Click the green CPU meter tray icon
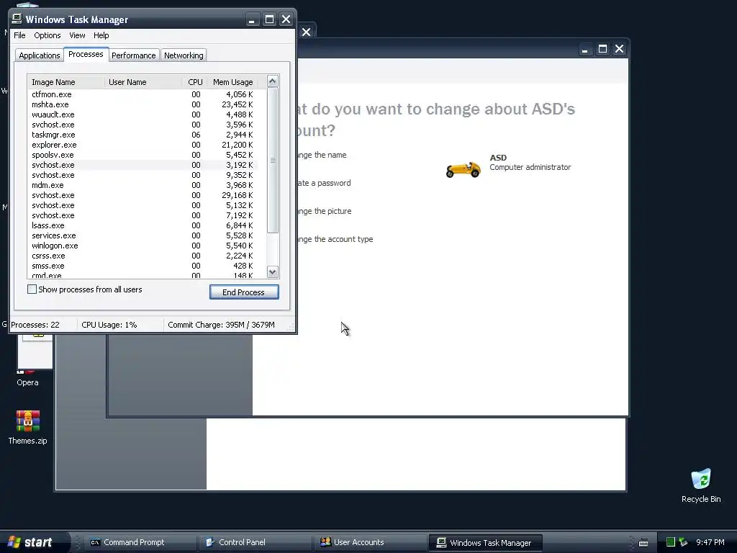This screenshot has width=737, height=553. [671, 542]
